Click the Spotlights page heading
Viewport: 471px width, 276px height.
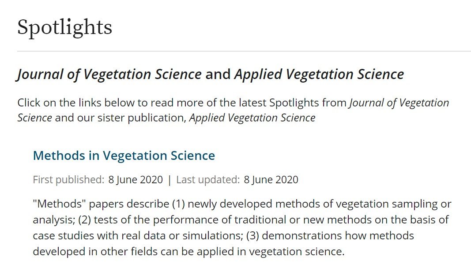click(64, 27)
